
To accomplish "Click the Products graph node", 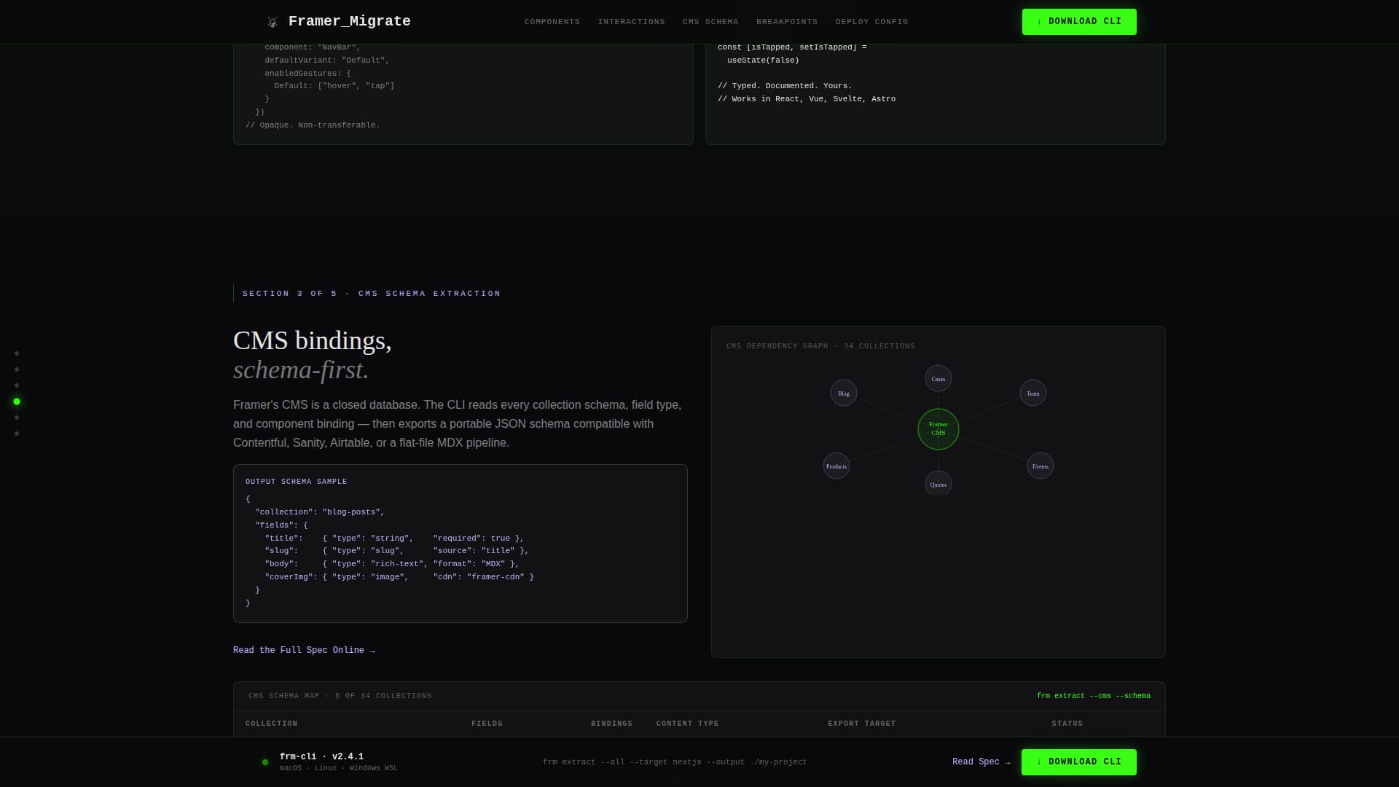I will coord(836,466).
